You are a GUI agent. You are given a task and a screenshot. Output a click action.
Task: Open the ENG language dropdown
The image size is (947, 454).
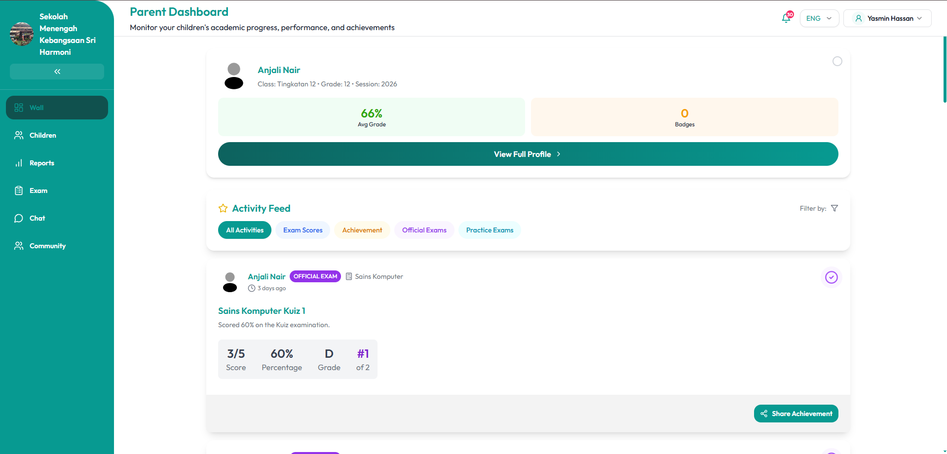pos(819,18)
